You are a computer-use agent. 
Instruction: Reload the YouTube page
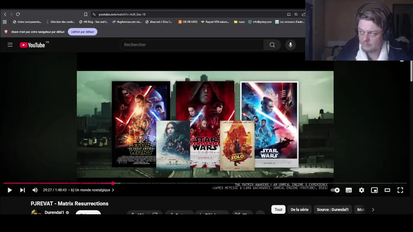[x=18, y=15]
